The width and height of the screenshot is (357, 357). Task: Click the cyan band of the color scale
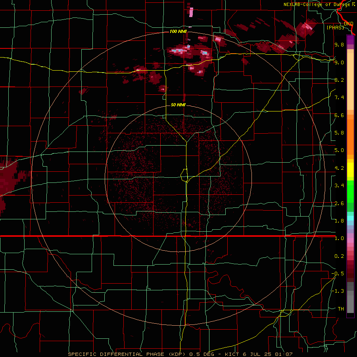[x=350, y=218]
